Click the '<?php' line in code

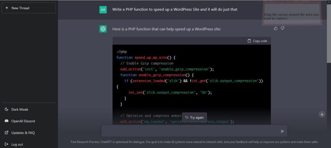pos(121,52)
